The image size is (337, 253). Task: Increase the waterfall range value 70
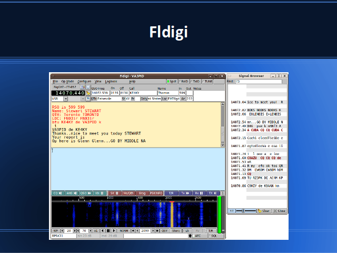[x=91, y=231]
